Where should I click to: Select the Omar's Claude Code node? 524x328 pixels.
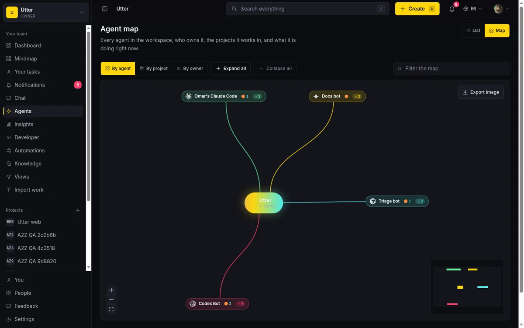pyautogui.click(x=224, y=96)
